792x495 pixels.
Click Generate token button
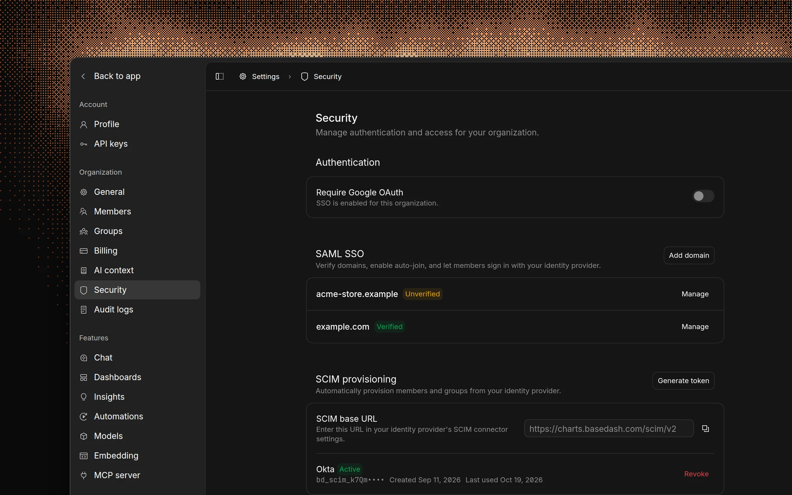pyautogui.click(x=683, y=381)
